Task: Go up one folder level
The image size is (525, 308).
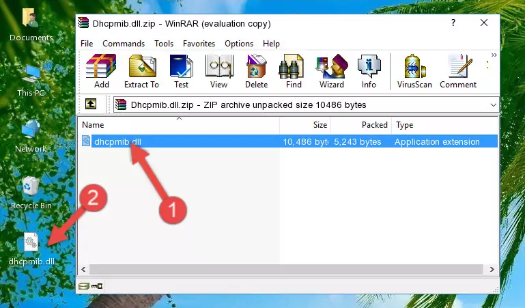Action: coord(91,104)
